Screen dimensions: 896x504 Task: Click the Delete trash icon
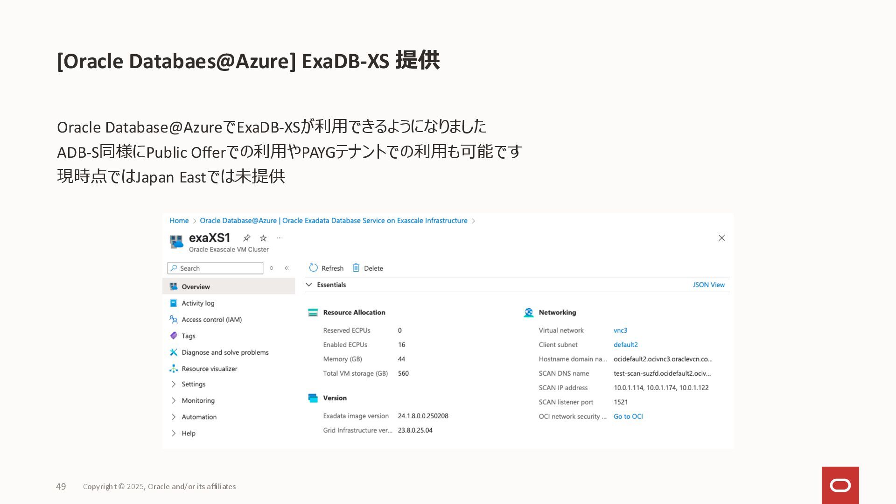click(356, 268)
